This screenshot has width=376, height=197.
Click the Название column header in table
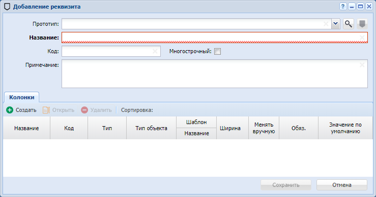[x=26, y=128]
